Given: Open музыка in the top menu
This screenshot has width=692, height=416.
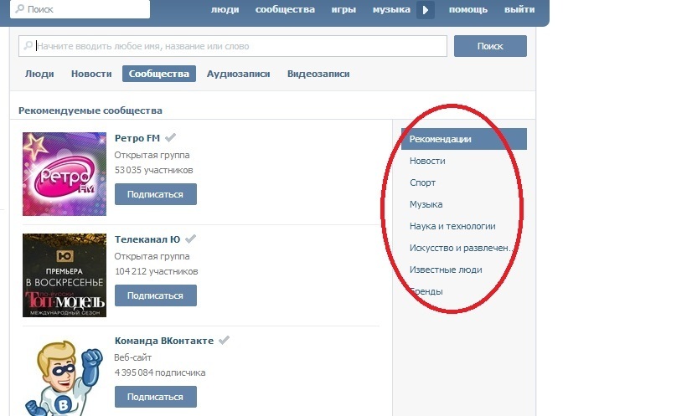Looking at the screenshot, I should click(391, 10).
